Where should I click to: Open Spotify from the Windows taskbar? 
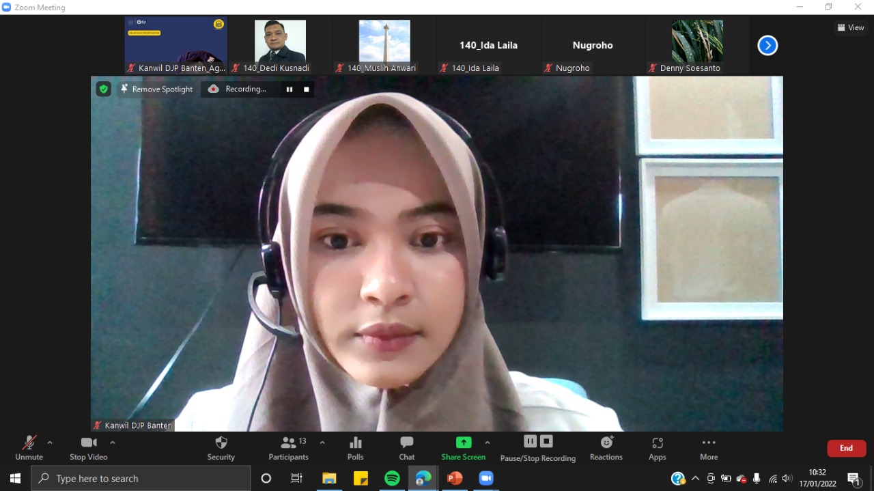[392, 478]
